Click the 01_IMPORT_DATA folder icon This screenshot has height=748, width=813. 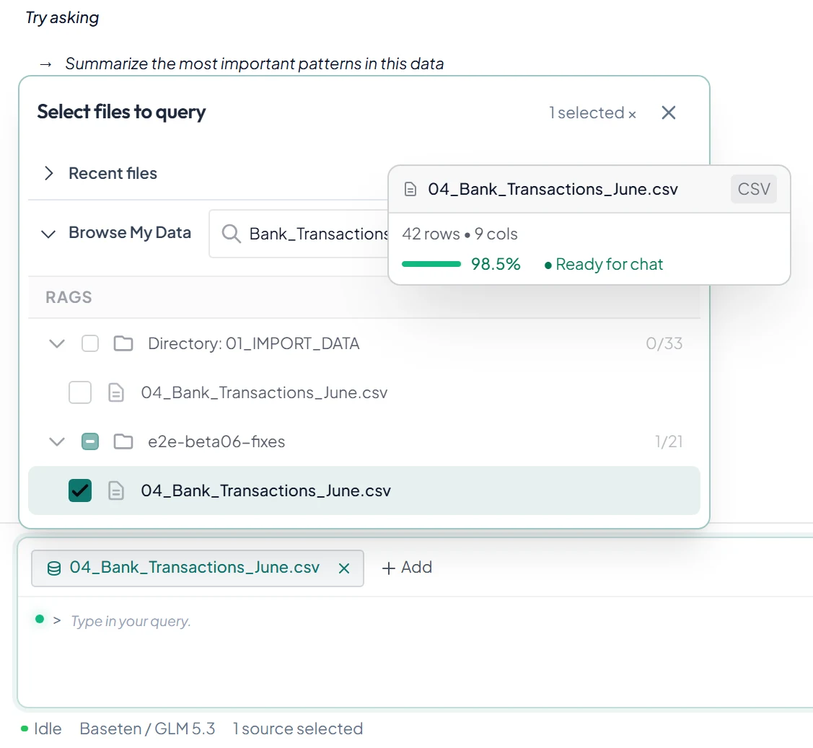click(x=123, y=343)
